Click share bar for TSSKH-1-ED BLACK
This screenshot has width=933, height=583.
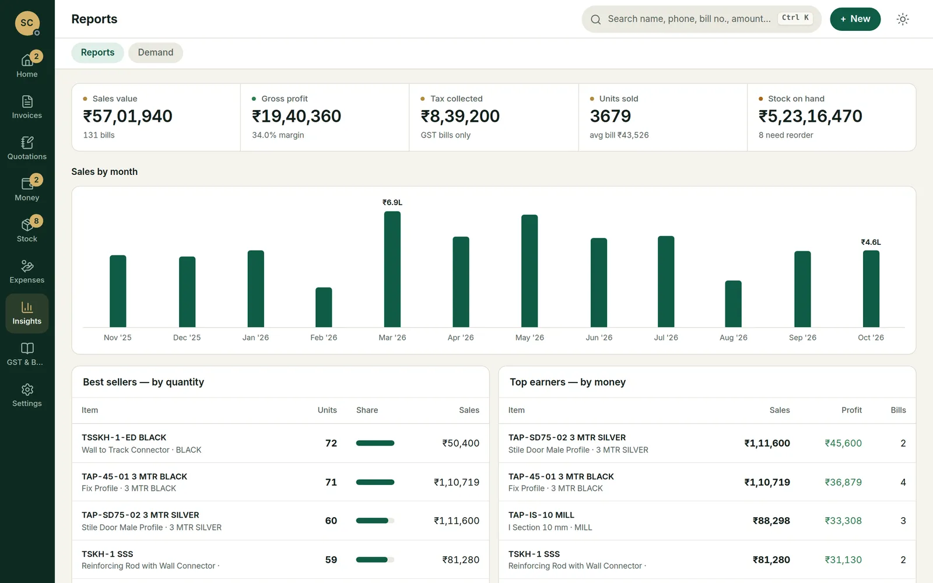pyautogui.click(x=375, y=443)
